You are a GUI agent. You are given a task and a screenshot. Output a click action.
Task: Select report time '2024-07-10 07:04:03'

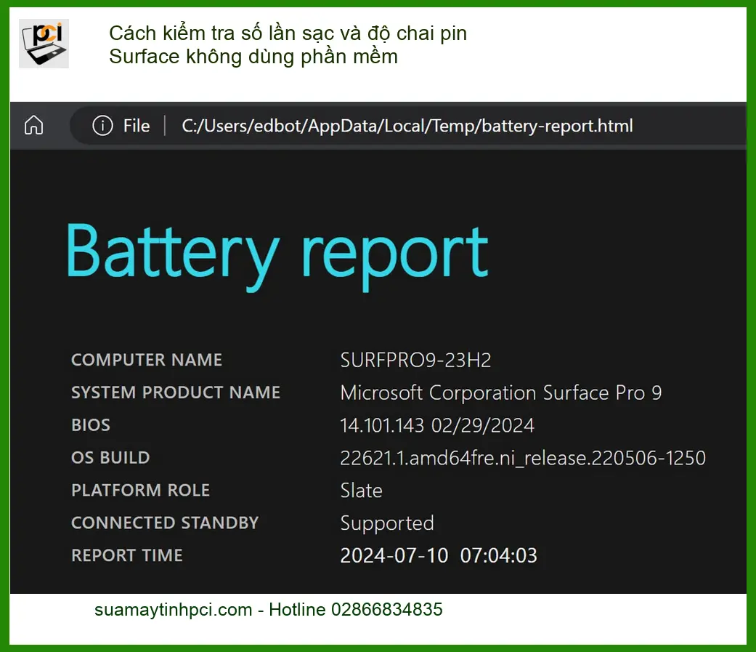439,555
